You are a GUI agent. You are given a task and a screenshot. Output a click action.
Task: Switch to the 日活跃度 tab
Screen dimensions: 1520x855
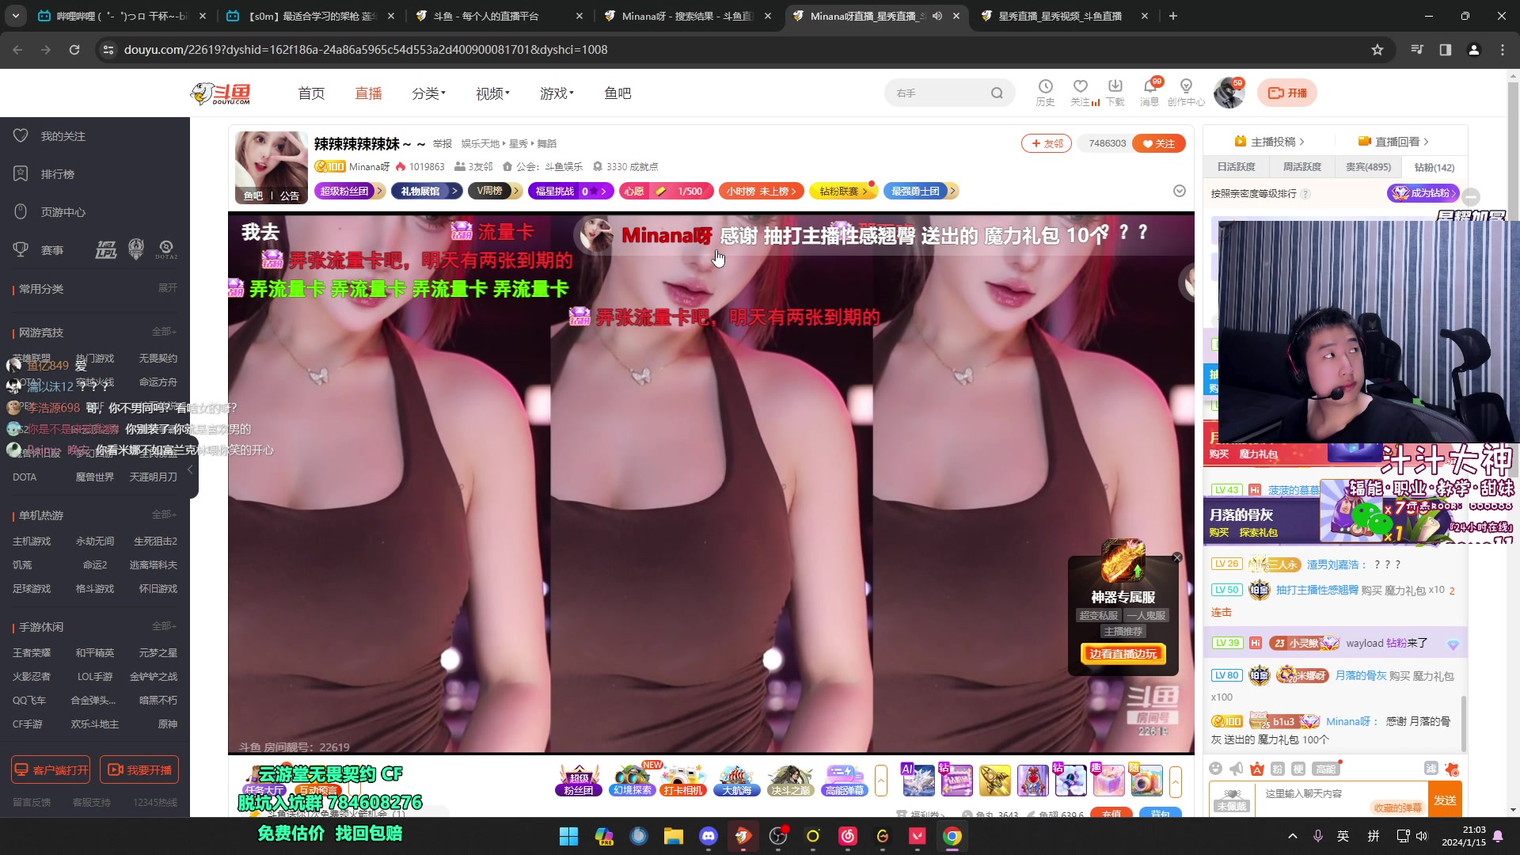point(1236,167)
